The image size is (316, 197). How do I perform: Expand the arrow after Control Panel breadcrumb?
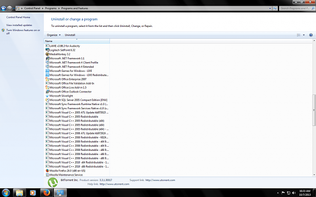click(43, 8)
